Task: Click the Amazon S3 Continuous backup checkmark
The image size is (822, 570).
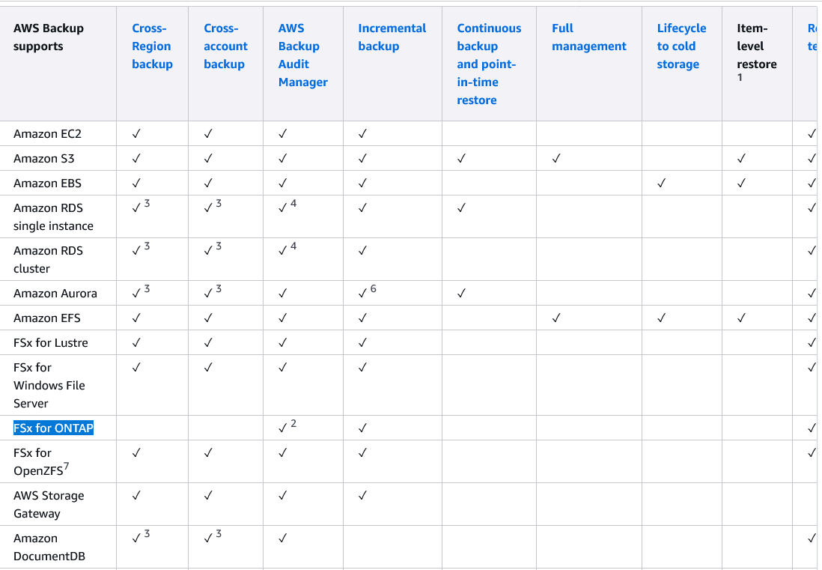Action: click(461, 159)
